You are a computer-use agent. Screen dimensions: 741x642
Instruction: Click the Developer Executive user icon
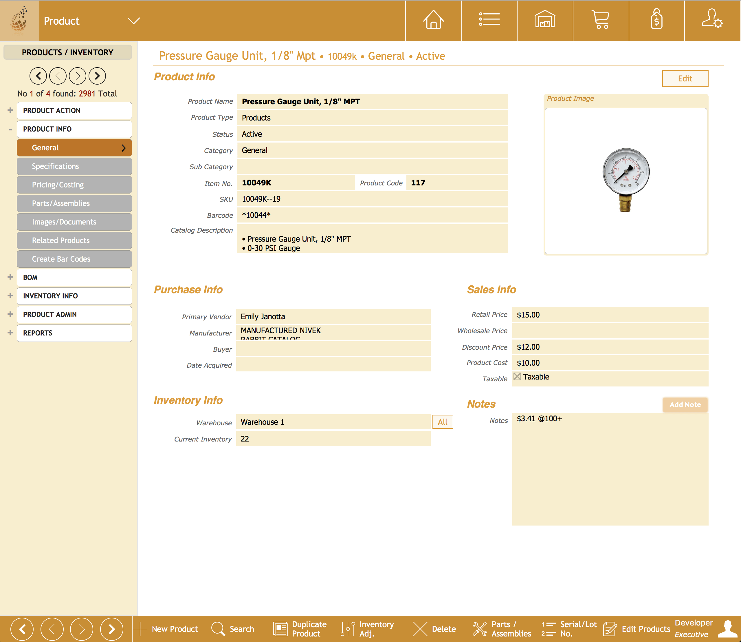728,629
